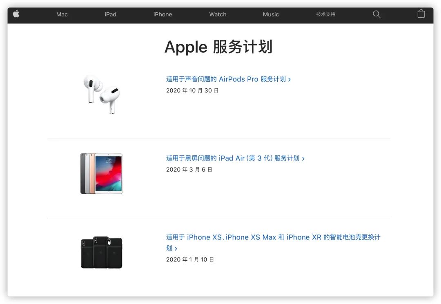Open 技术支持 in the navigation bar
The width and height of the screenshot is (441, 304).
(x=325, y=14)
